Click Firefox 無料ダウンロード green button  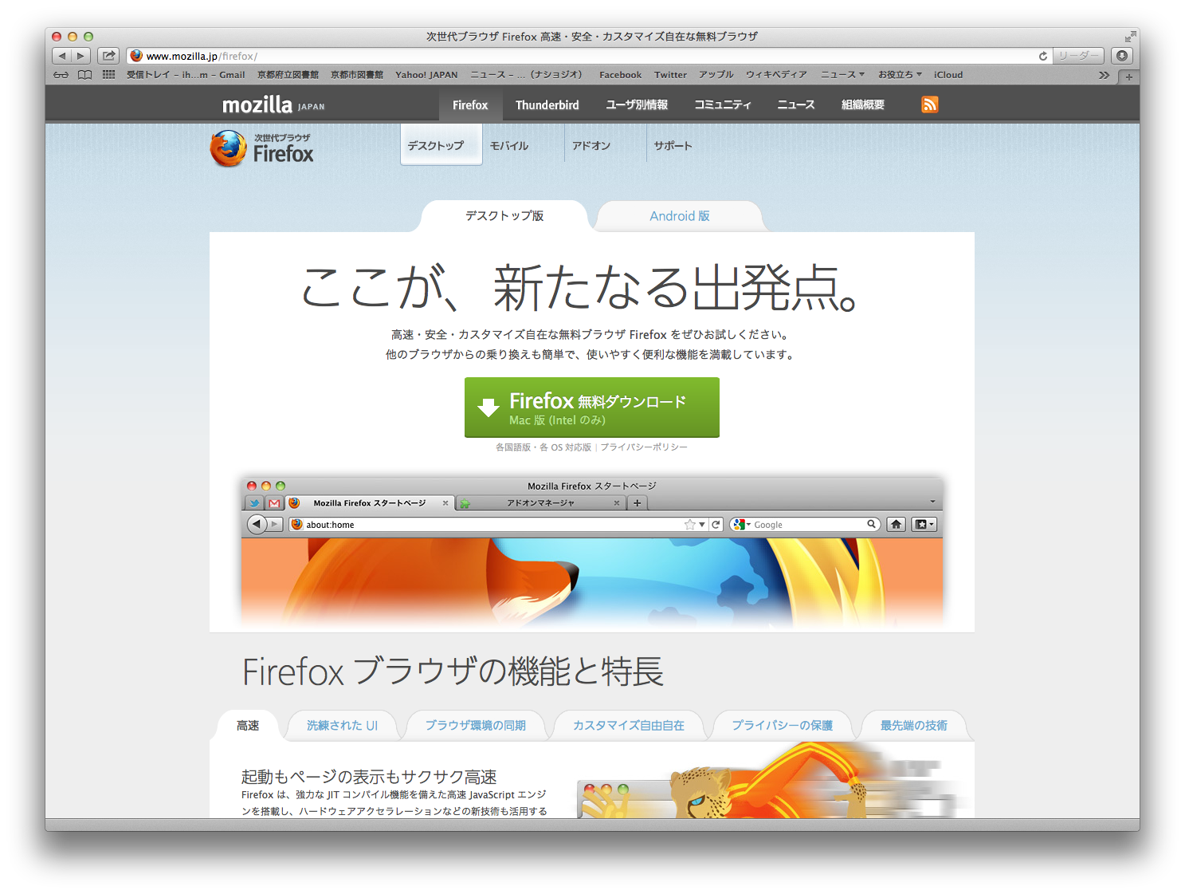click(x=592, y=408)
